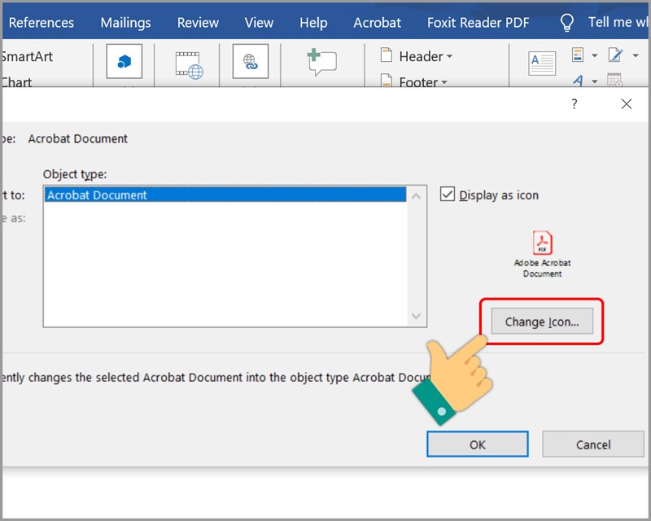Open the WordArt dropdown arrow
Viewport: 651px width, 521px height.
tap(595, 81)
